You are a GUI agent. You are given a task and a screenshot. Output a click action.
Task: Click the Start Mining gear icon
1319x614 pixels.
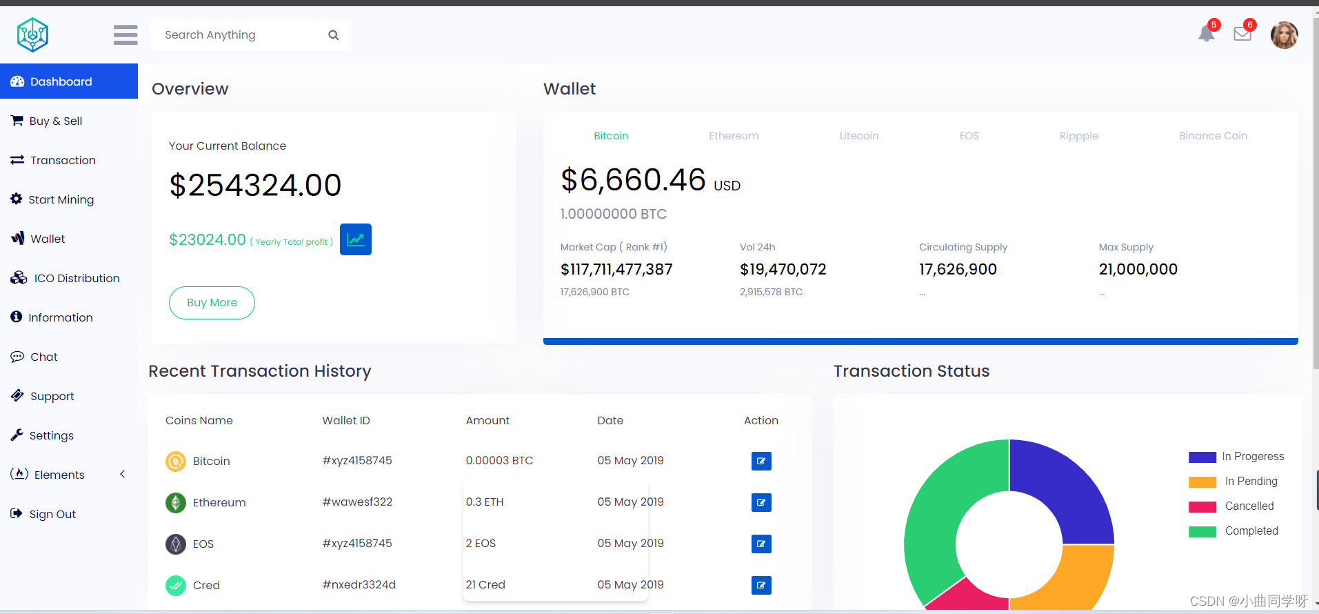click(17, 199)
